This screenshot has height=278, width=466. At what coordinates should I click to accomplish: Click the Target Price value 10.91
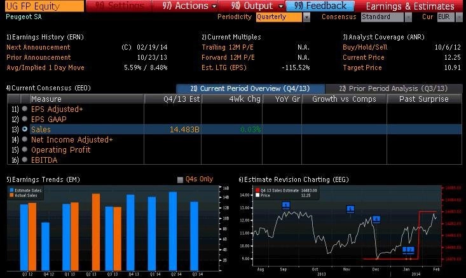[x=452, y=67]
